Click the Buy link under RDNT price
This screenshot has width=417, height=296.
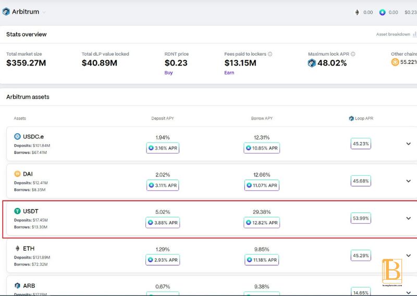tap(168, 73)
